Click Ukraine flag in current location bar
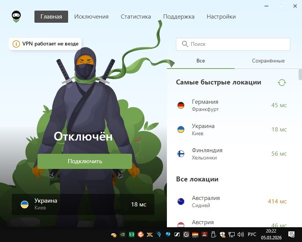The height and width of the screenshot is (242, 302). click(x=25, y=205)
